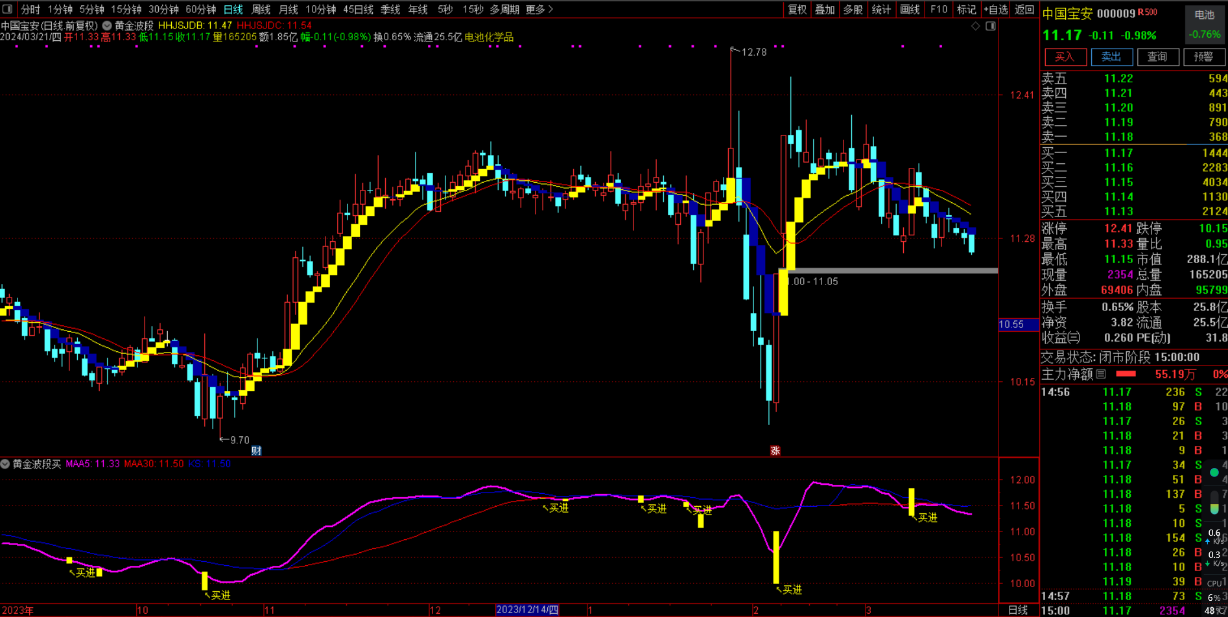Open the 统计 statistics tool

point(881,9)
